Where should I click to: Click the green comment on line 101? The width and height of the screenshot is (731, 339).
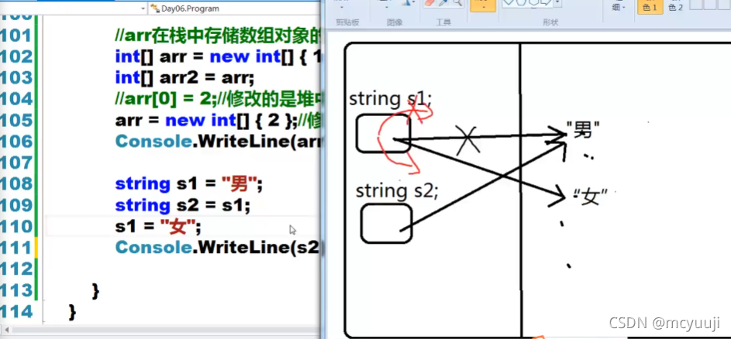point(218,36)
